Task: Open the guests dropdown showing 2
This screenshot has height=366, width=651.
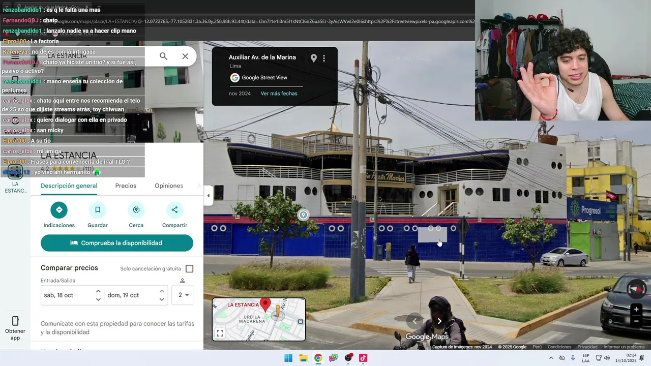Action: coord(183,295)
